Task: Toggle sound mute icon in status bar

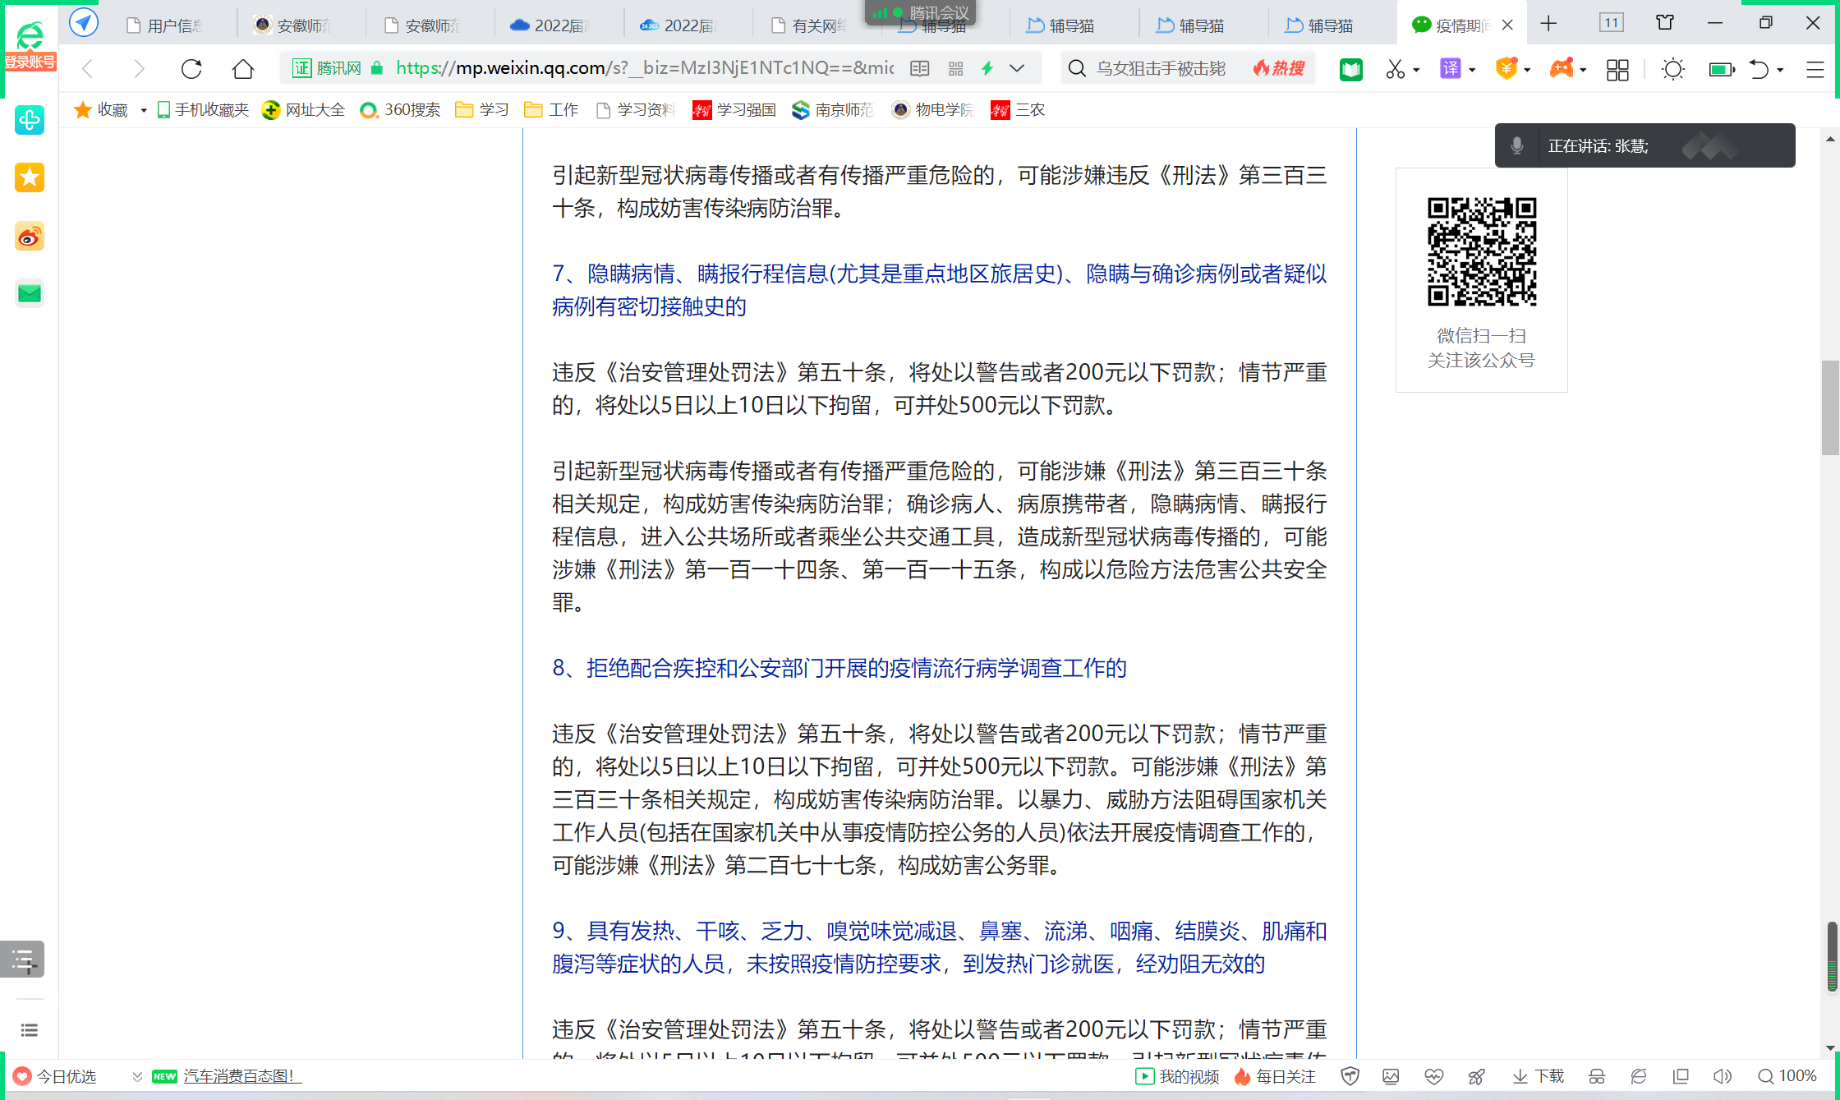Action: (1723, 1076)
